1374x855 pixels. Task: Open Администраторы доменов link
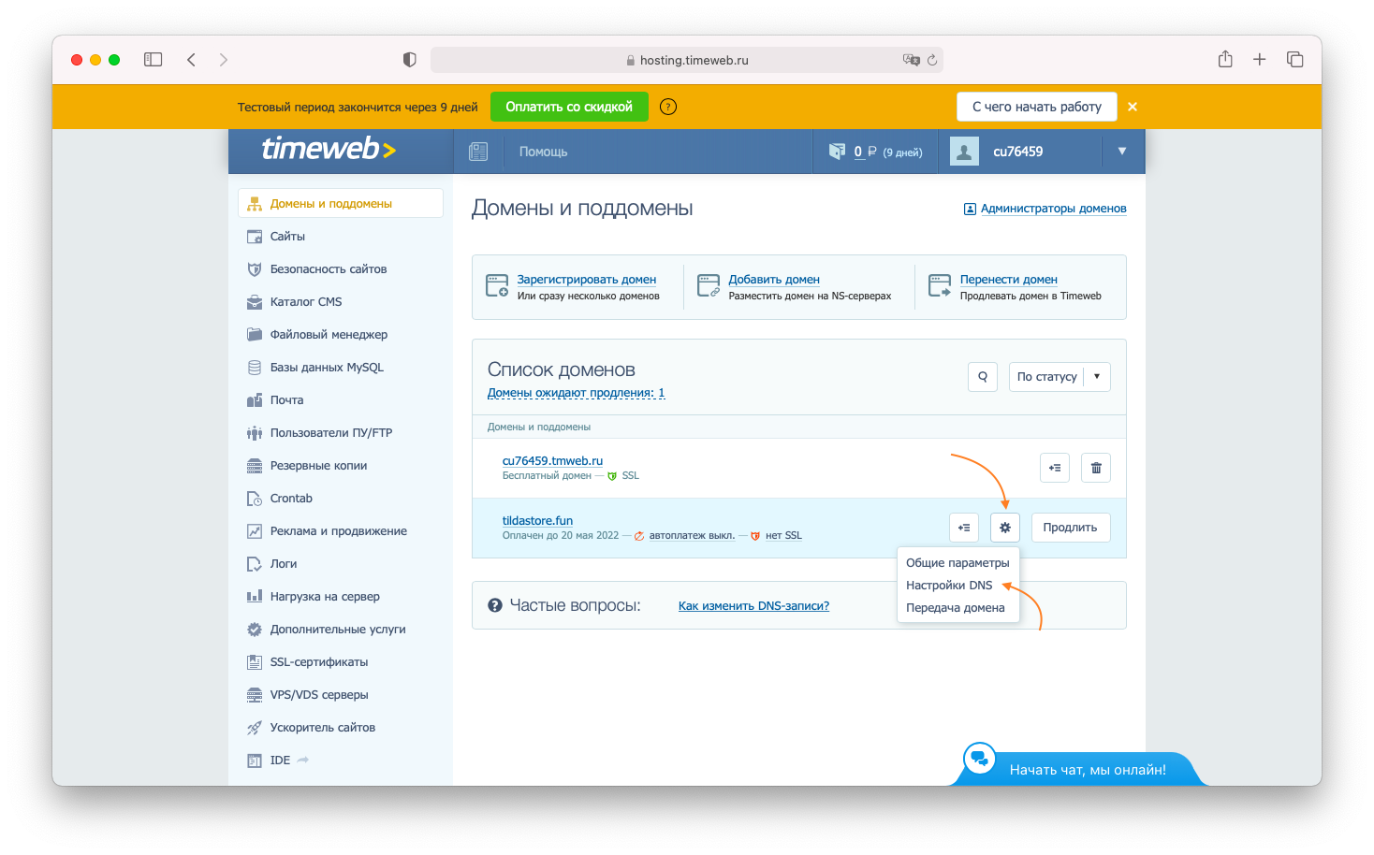click(1053, 209)
